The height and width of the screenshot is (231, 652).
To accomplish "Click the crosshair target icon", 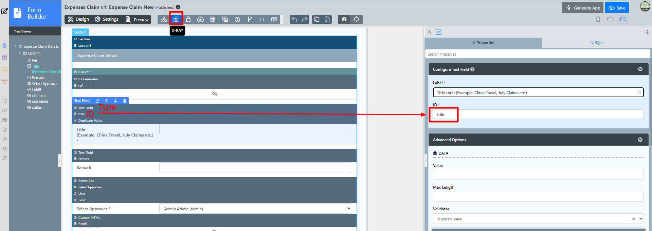I will 356,19.
